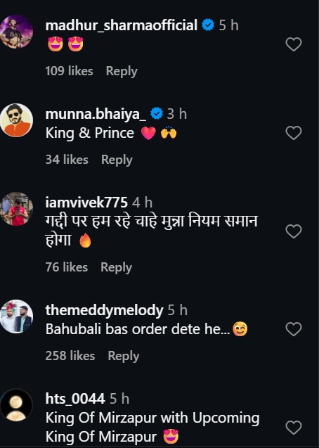Screen dimensions: 319x448
Task: Like madhur_sharmaofficial's comment with heart icon
Action: [x=294, y=44]
